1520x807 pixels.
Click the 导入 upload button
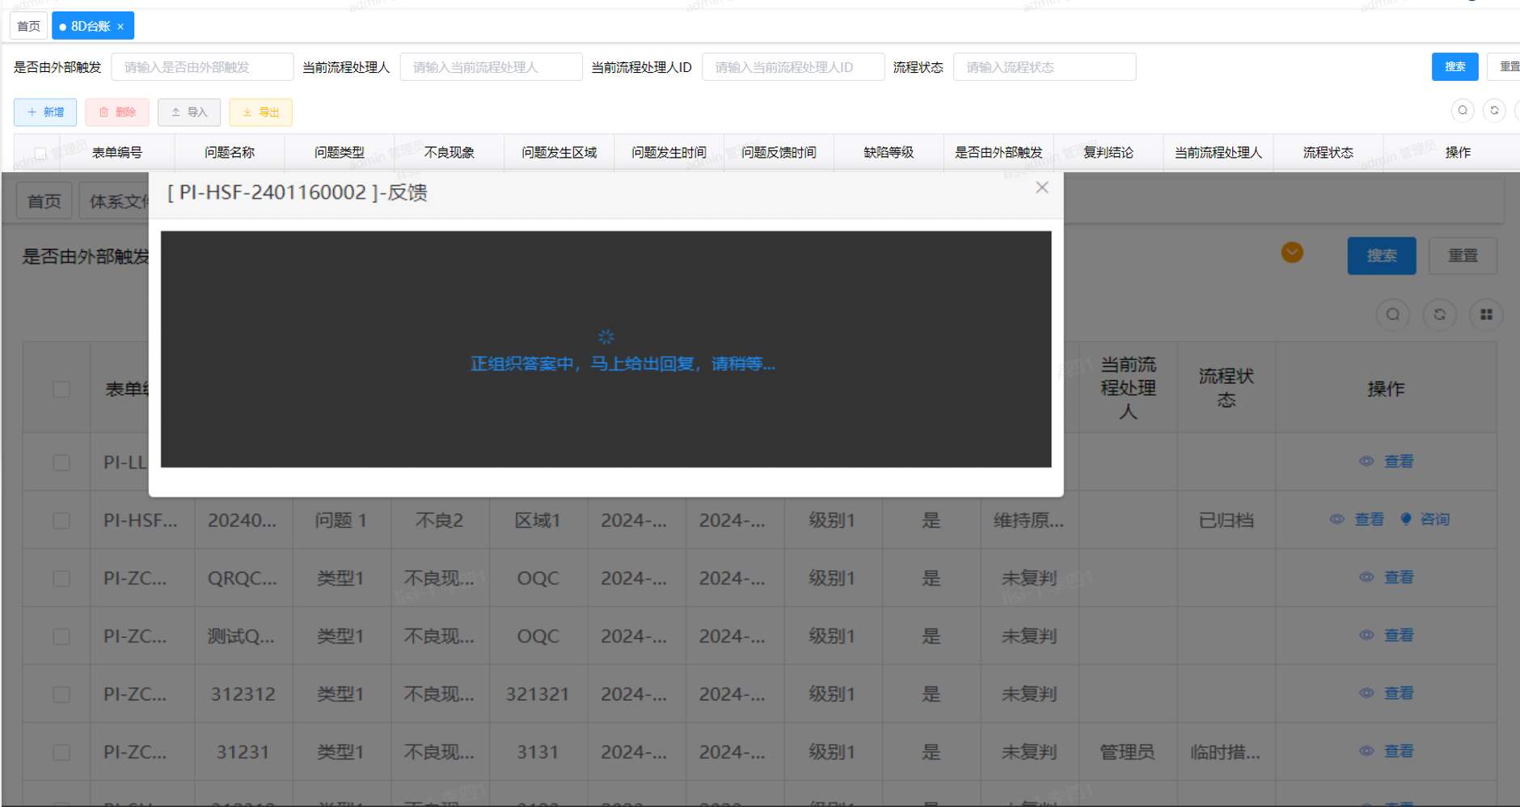tap(188, 112)
